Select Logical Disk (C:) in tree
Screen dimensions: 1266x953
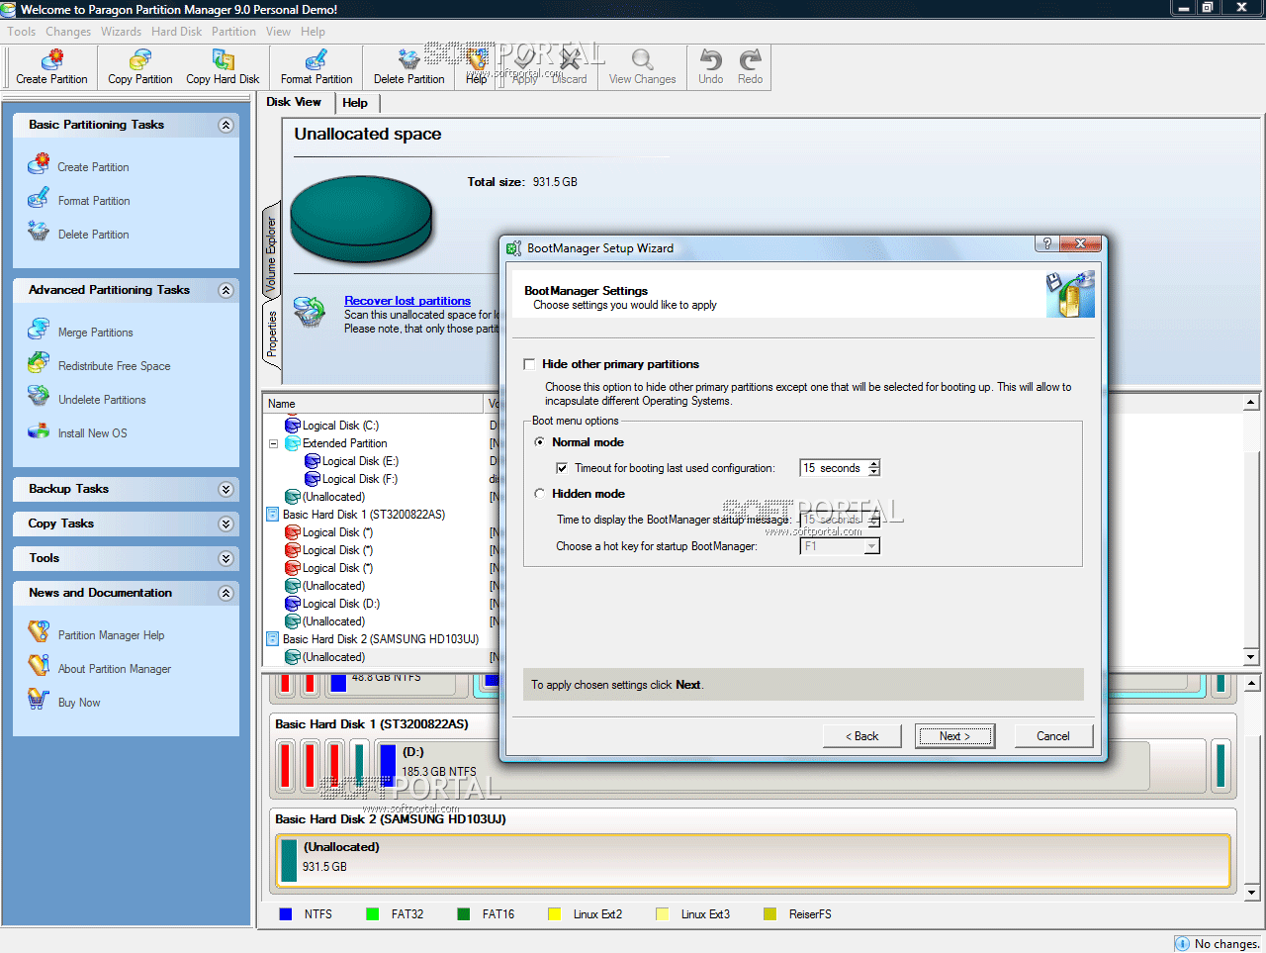(340, 426)
